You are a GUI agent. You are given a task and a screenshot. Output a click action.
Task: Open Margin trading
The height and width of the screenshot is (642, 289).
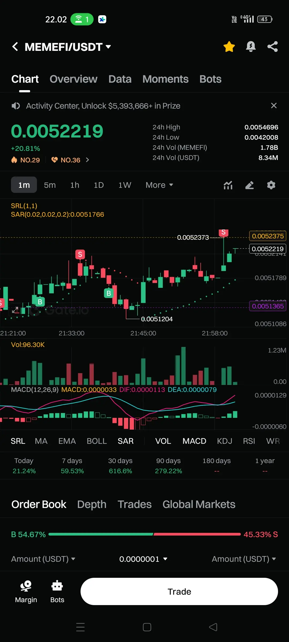point(26,591)
